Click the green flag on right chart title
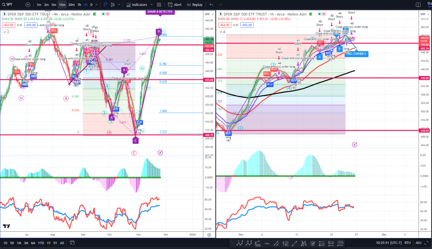The width and height of the screenshot is (432, 249). 311,14
